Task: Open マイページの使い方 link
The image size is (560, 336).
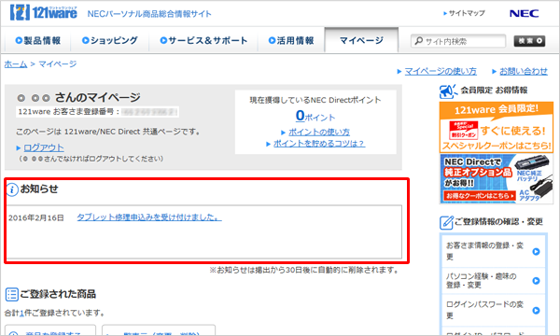Action: [x=441, y=71]
